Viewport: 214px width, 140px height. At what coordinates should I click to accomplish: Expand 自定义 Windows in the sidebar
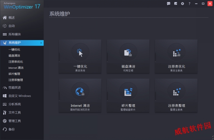(22, 96)
